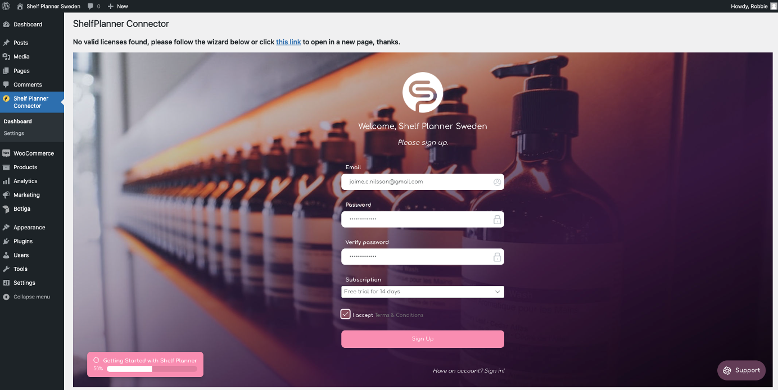
Task: Click the Have an account? Sign in! link
Action: click(469, 371)
